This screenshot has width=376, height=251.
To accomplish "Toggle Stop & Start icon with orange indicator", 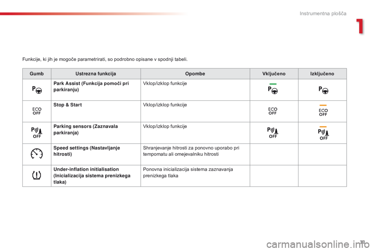I will pyautogui.click(x=323, y=111).
